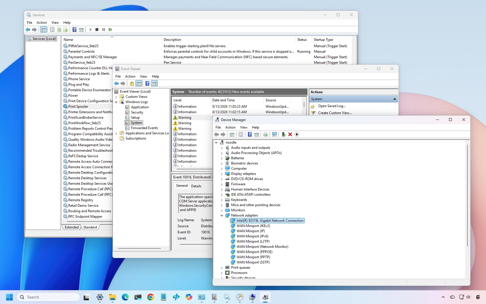Viewport: 486px width, 304px height.
Task: Sort Services by Startup Type column
Action: pos(332,40)
